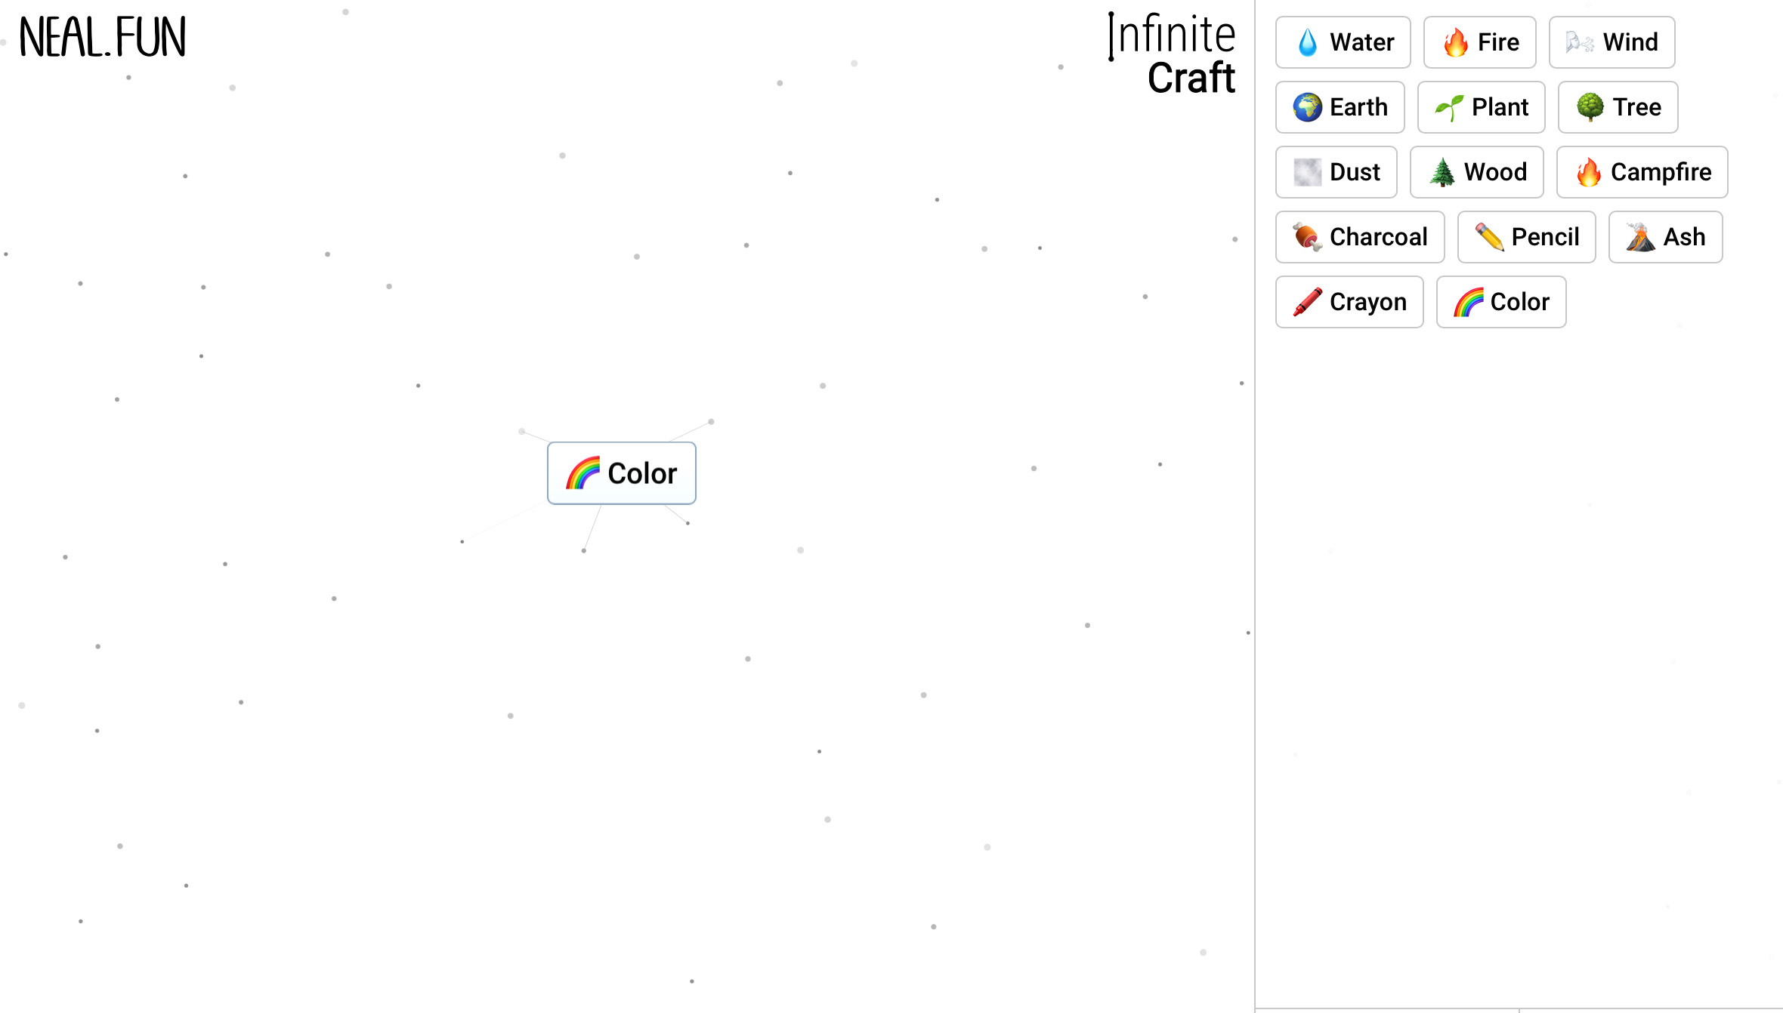Click the rainbow icon on canvas Color tile

point(582,473)
